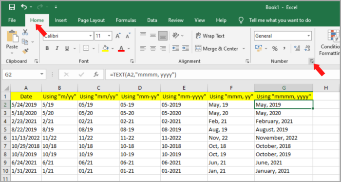Click Center align icon
Viewport: 341px width, 182px height.
tap(153, 48)
